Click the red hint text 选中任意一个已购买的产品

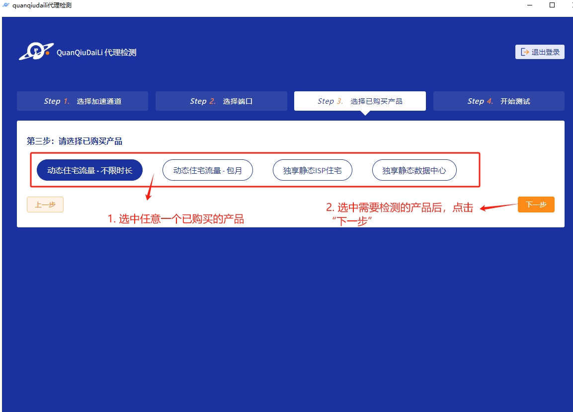coord(176,219)
